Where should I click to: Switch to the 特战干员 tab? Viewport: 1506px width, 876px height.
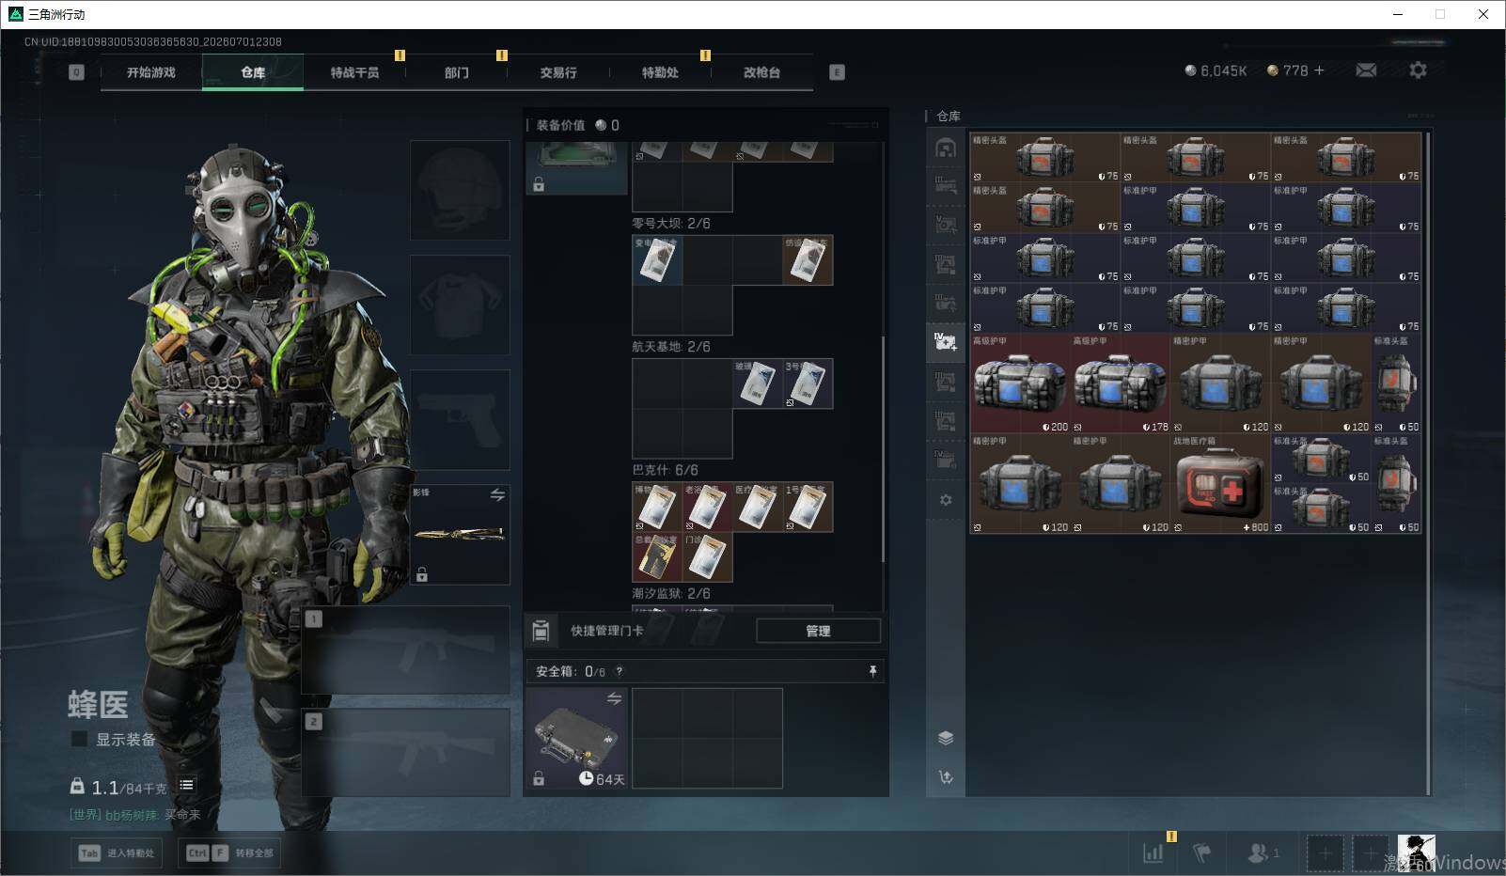coord(354,72)
